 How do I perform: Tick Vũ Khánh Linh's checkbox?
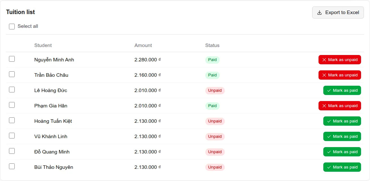12,136
